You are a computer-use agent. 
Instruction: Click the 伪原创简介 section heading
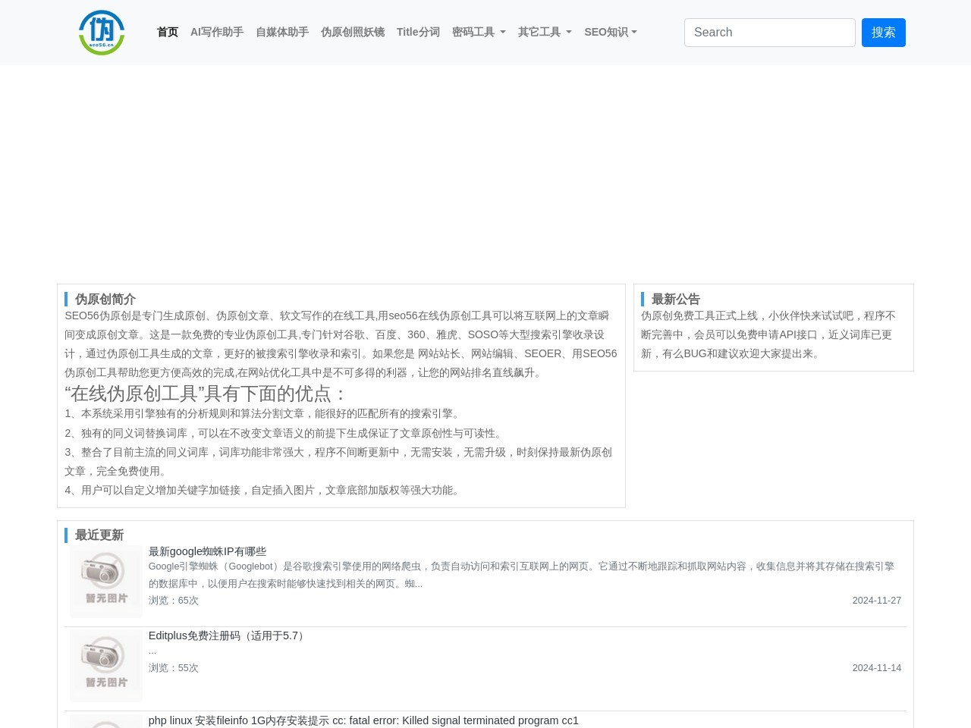click(105, 299)
